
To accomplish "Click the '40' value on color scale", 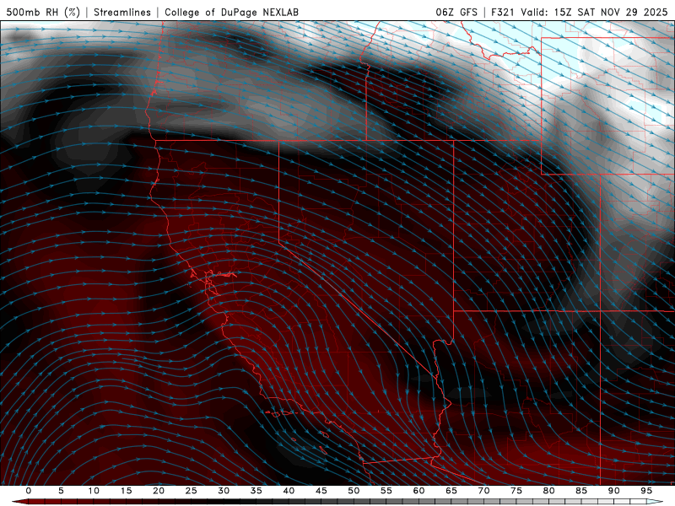I will coord(289,491).
